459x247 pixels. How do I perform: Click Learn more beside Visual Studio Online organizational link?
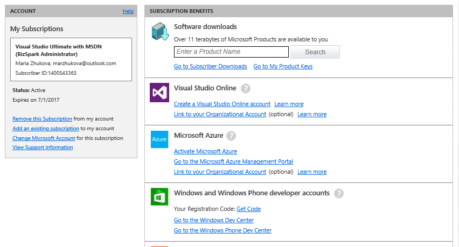[x=312, y=114]
